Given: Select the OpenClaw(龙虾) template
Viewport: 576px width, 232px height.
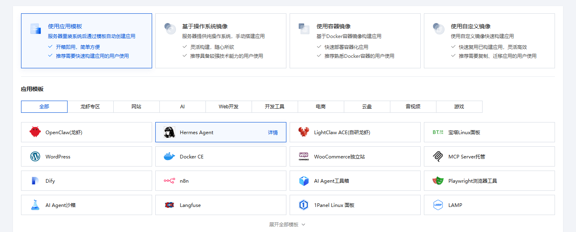Looking at the screenshot, I should point(87,132).
